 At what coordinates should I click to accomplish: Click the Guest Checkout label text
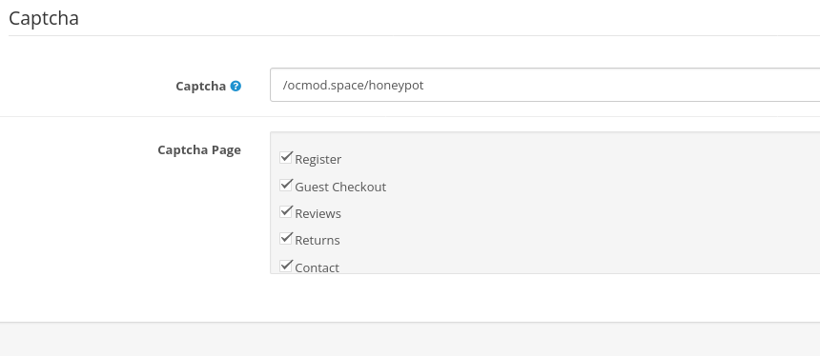(x=340, y=187)
